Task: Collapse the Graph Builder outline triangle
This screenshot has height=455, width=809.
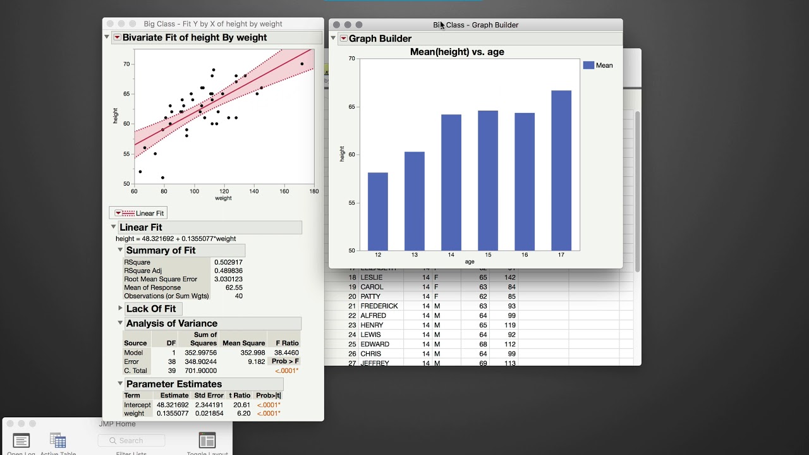Action: click(x=333, y=38)
